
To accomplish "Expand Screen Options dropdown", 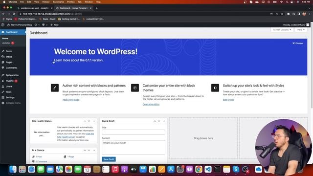I will [282, 30].
